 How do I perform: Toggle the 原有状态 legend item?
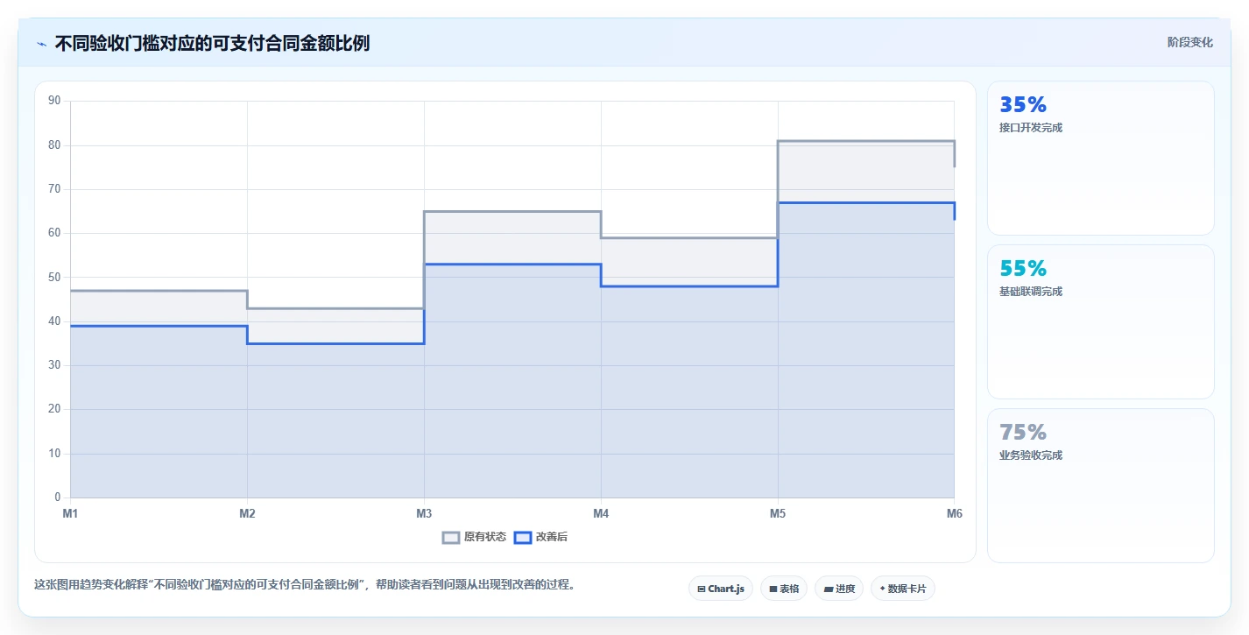[474, 537]
